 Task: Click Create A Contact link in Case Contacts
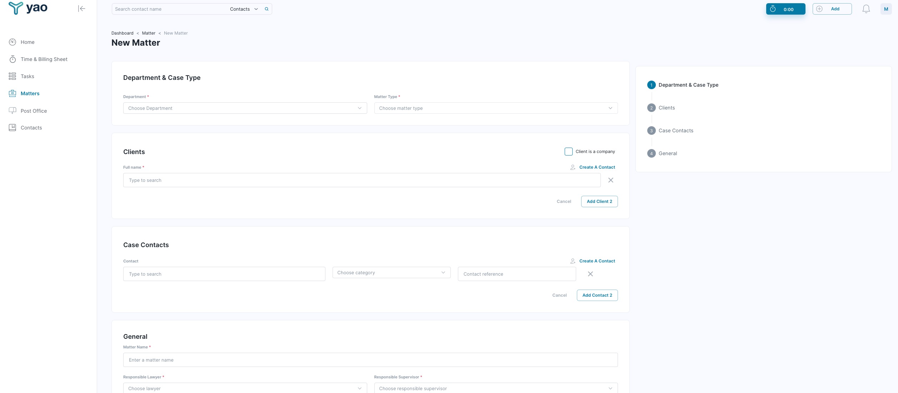pyautogui.click(x=597, y=261)
